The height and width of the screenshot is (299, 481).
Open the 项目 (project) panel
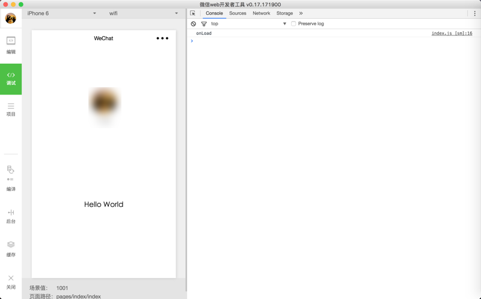point(11,110)
